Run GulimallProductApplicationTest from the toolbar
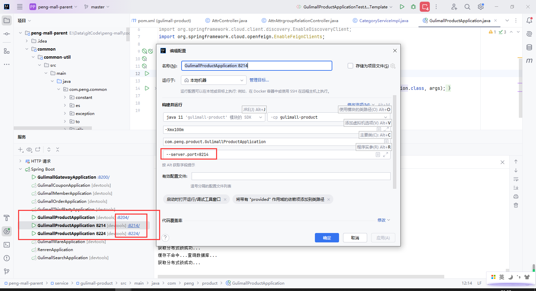 402,7
